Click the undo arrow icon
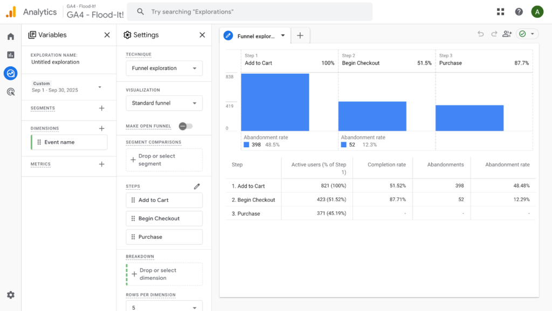This screenshot has height=311, width=552. click(x=480, y=34)
